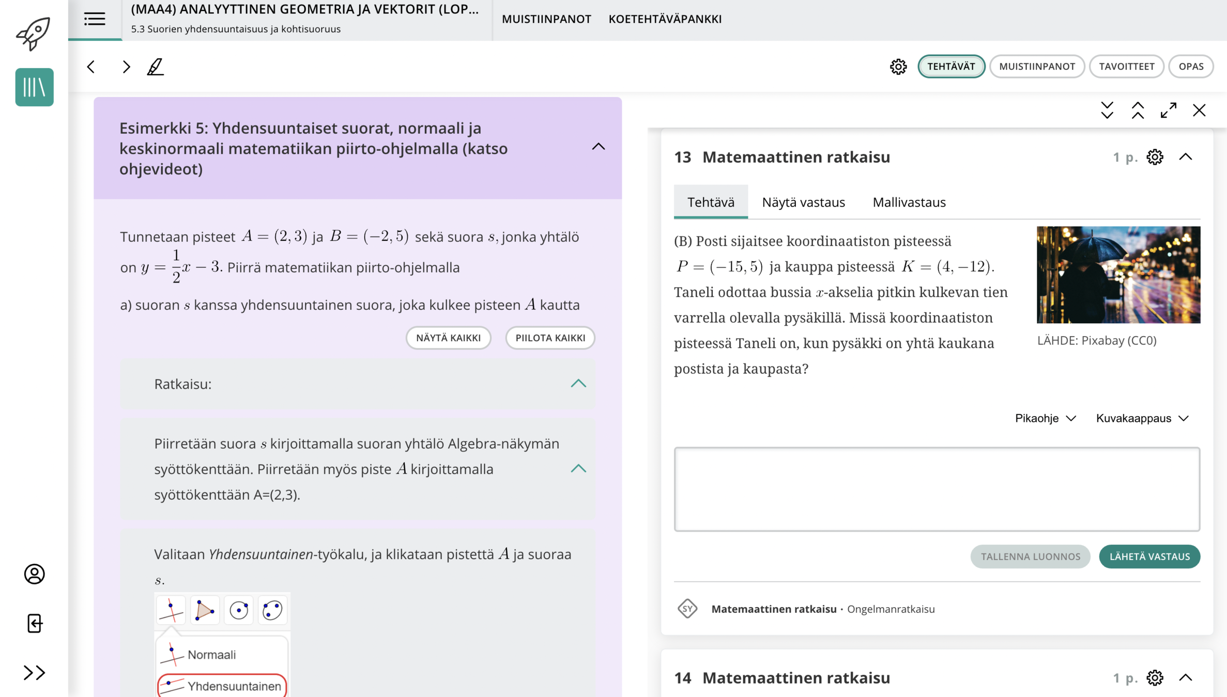
Task: Click the rocket logo icon
Action: (x=34, y=34)
